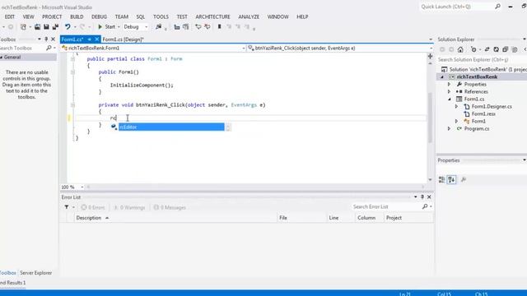
Task: Click the Open File toolbar icon
Action: coord(37,27)
